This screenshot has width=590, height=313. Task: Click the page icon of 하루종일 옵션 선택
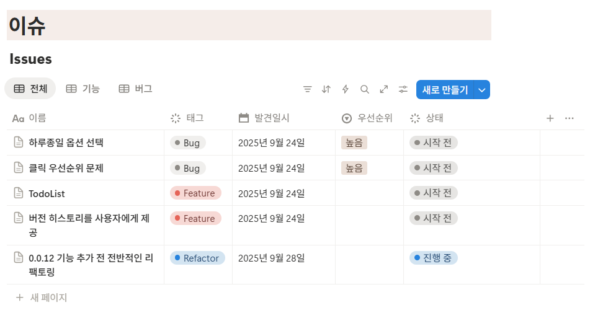(x=19, y=143)
